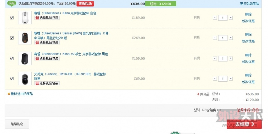Click the ¥269.00 price of Sensei RAW

click(138, 38)
